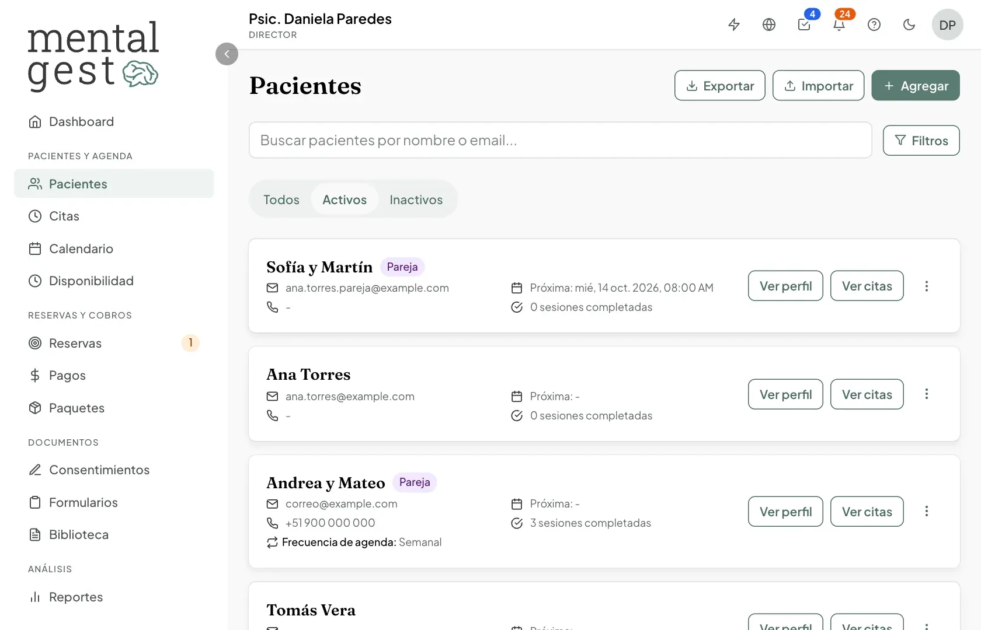Click the Reservas badge showing 1
Viewport: 981px width, 630px height.
(190, 343)
